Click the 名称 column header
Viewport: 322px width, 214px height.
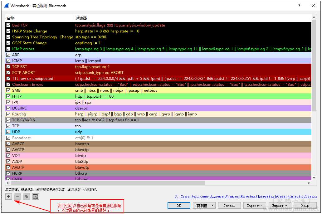[x=39, y=18]
